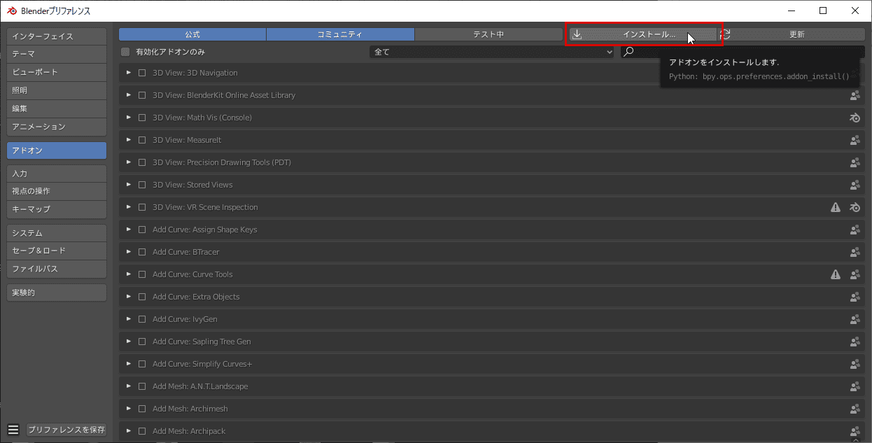Enable the VR Scene Inspection checkbox
The width and height of the screenshot is (872, 443).
(x=142, y=207)
